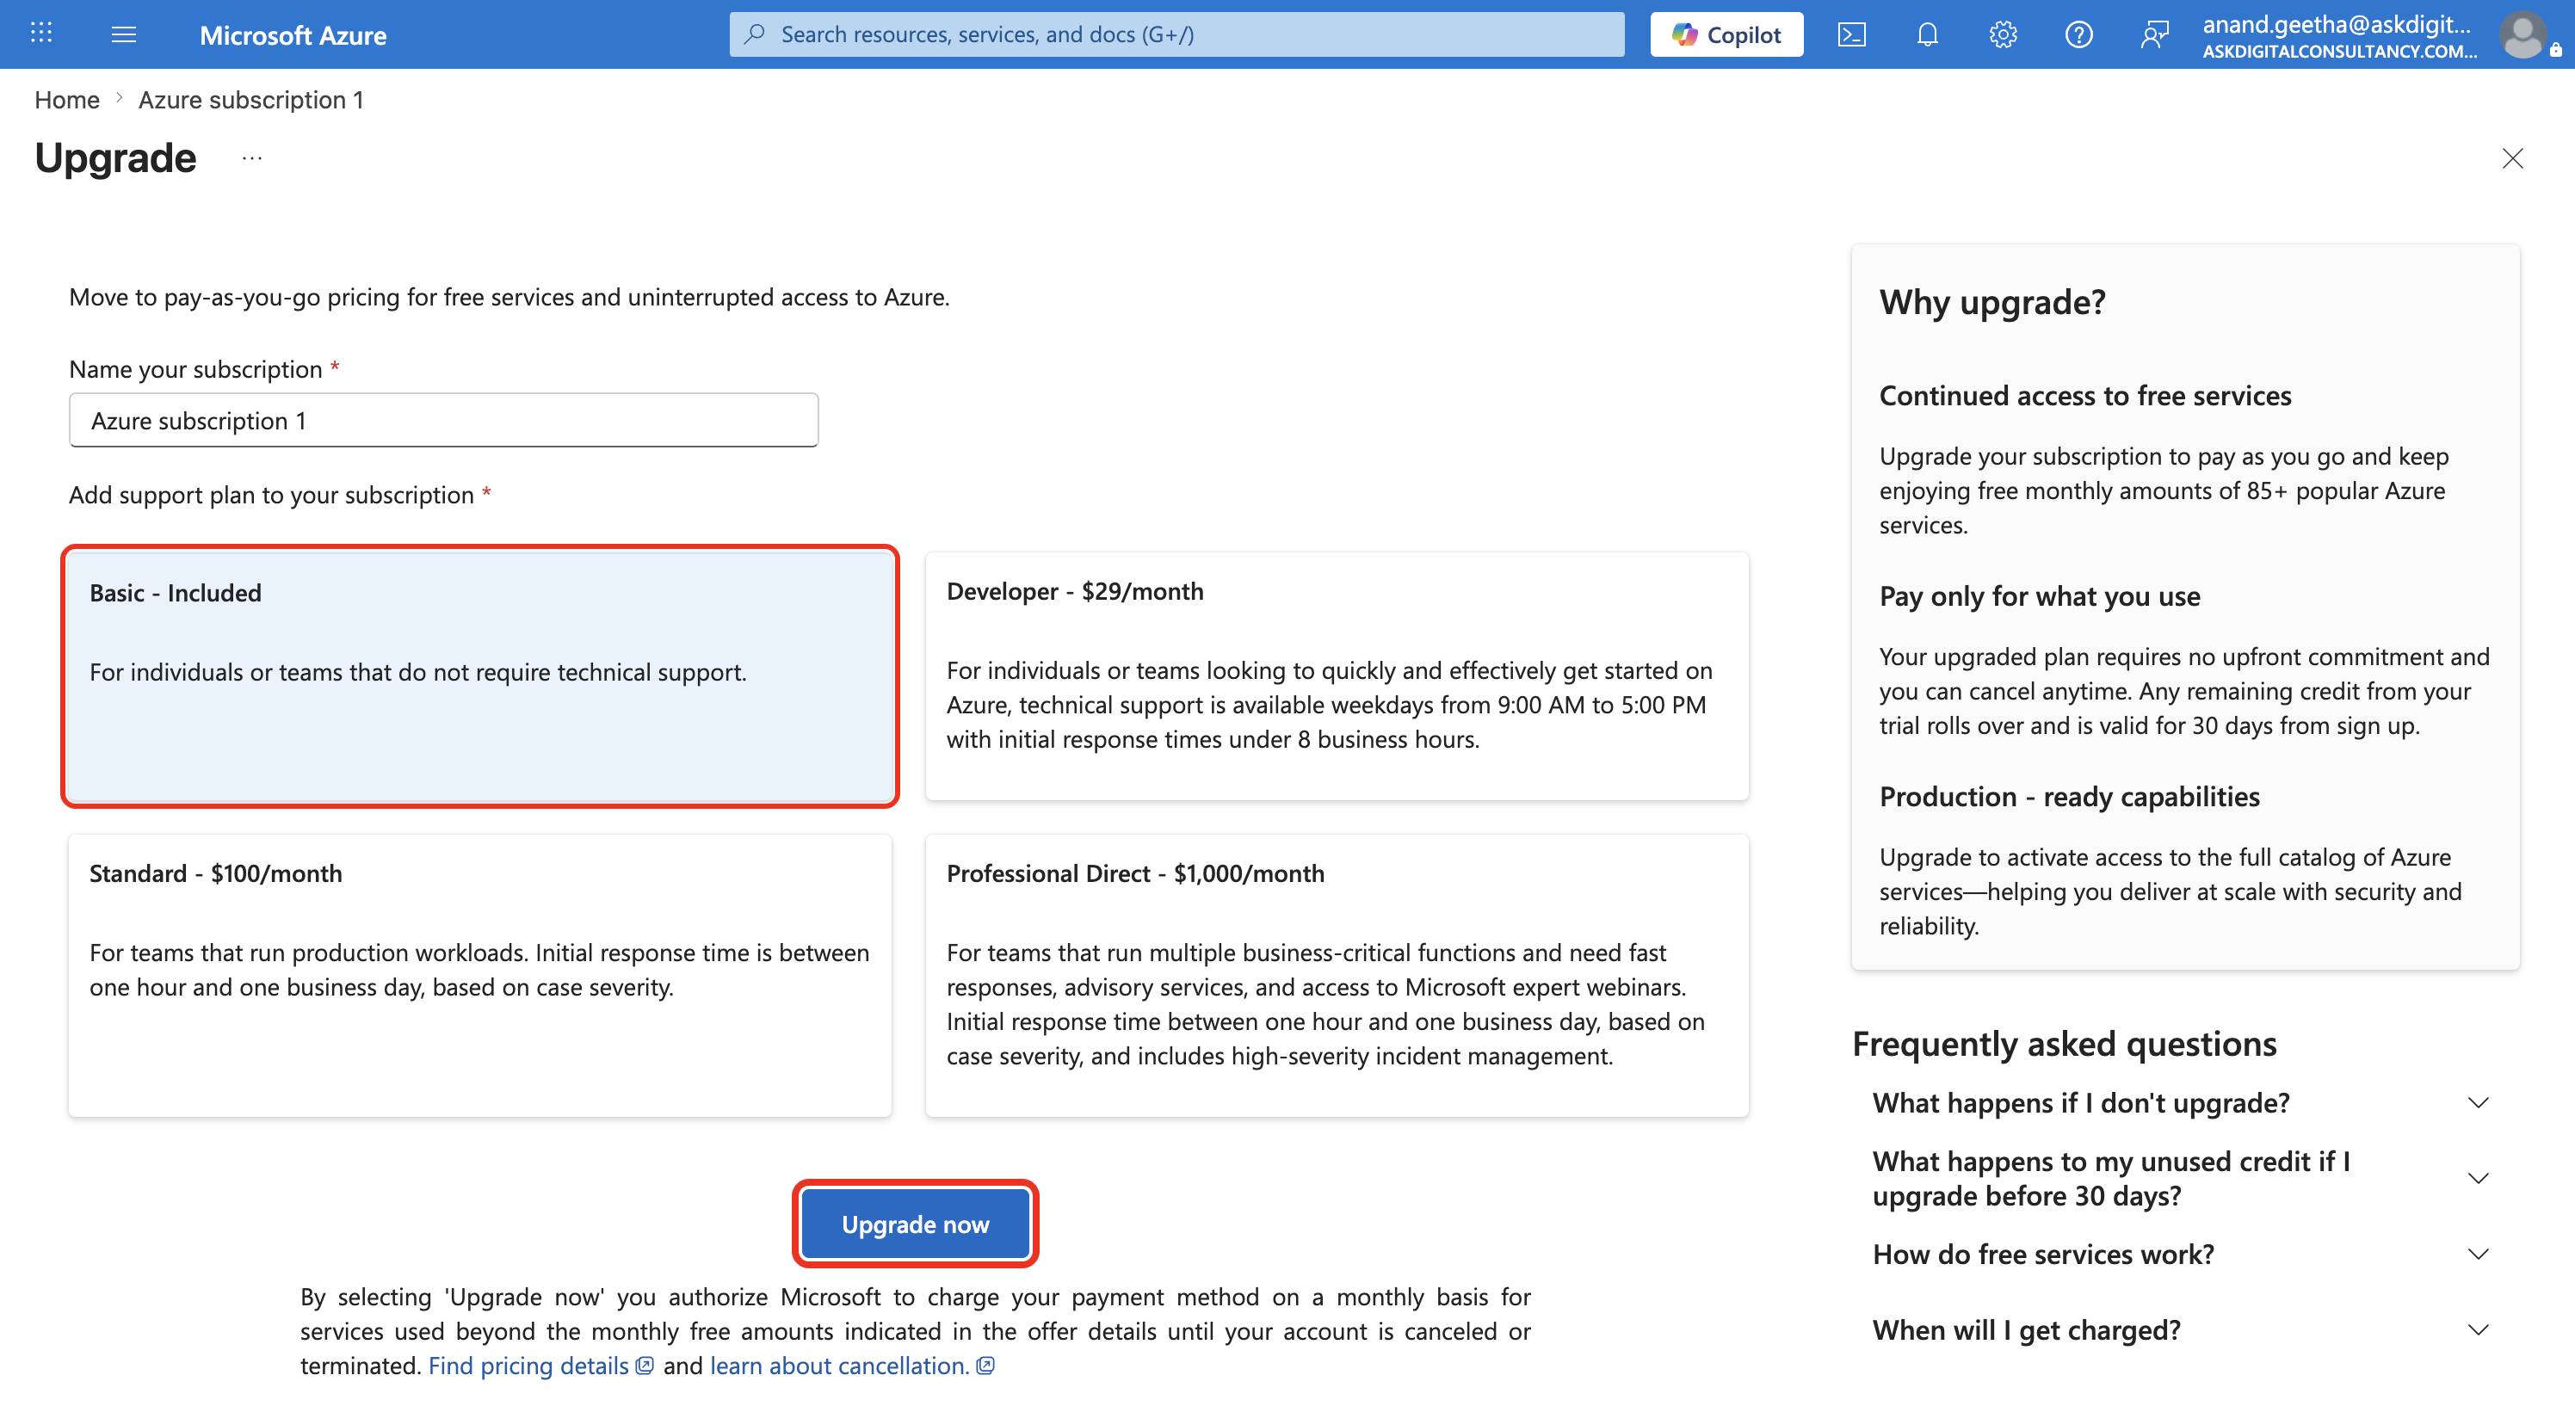The image size is (2575, 1406).
Task: Click the 'Frequently asked questions' heading
Action: [2064, 1043]
